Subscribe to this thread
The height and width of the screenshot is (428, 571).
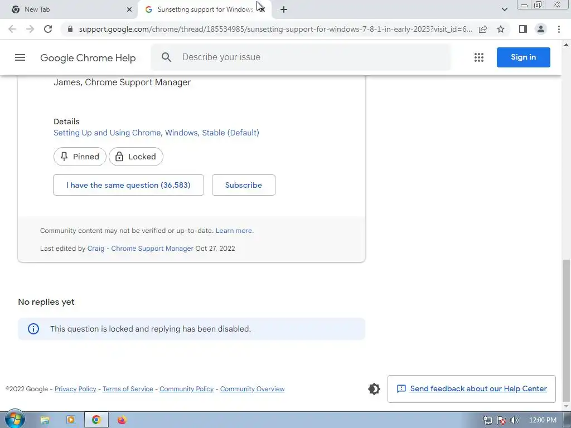[244, 185]
